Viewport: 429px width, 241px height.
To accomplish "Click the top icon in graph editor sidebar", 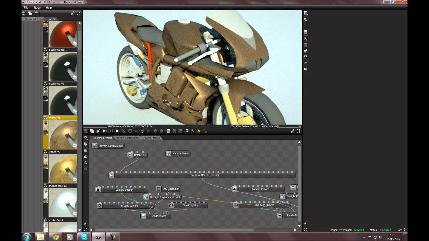I will click(x=86, y=138).
